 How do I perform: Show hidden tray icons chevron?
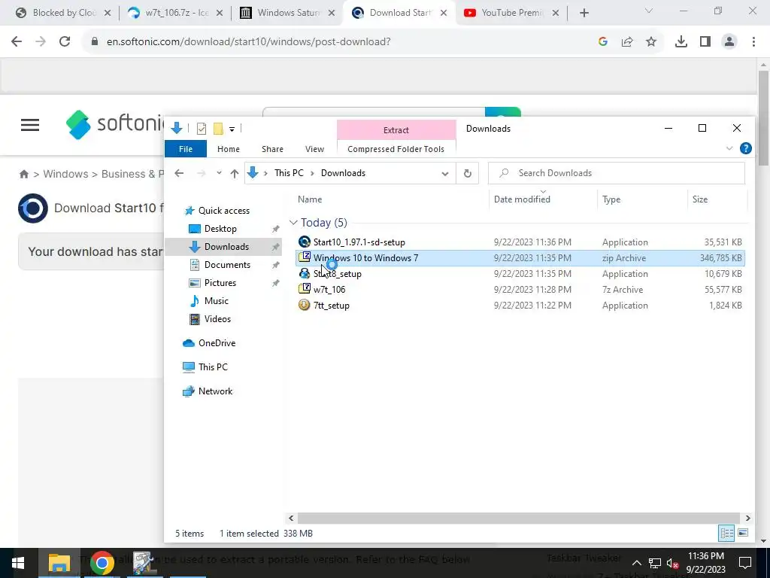coord(636,563)
